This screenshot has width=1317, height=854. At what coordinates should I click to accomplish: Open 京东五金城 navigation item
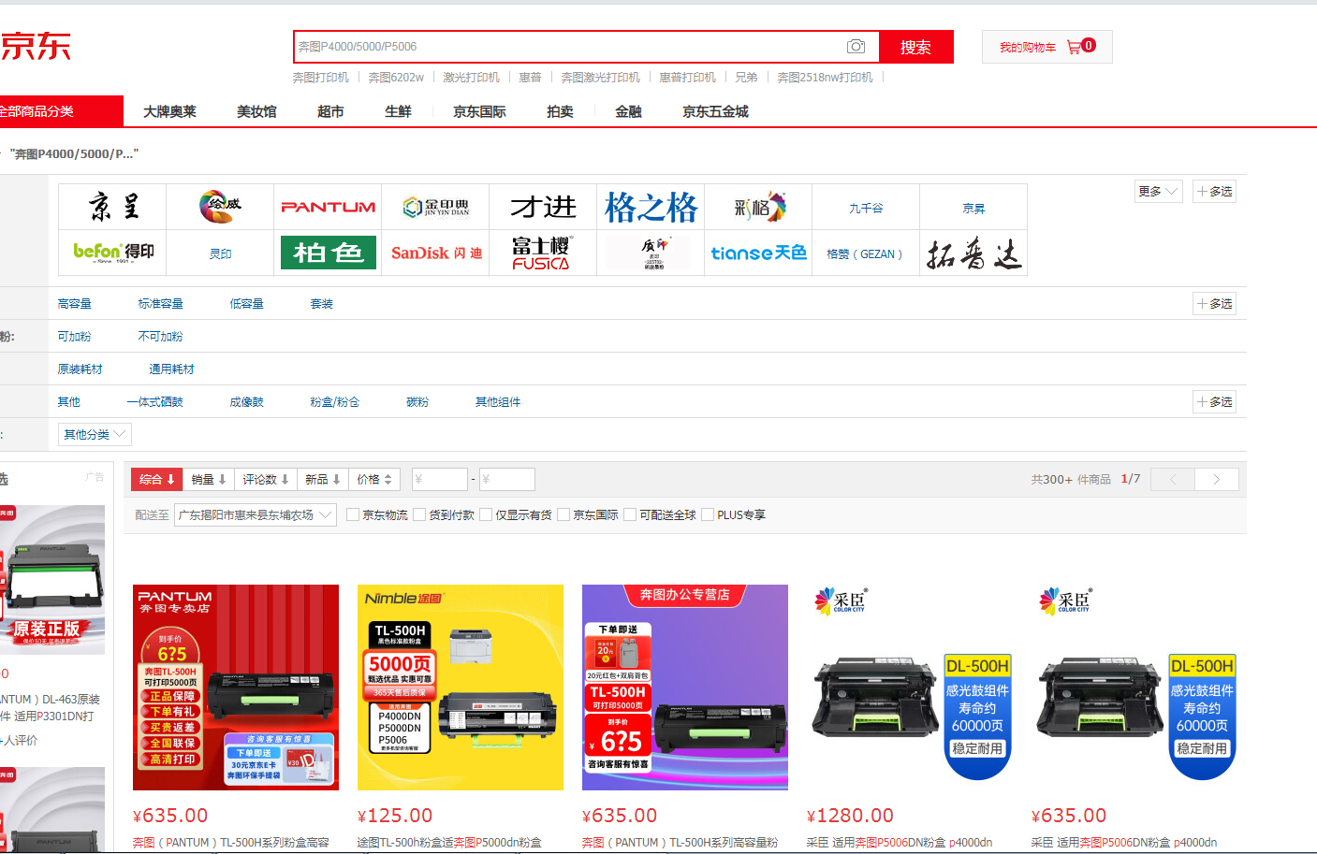pos(715,111)
